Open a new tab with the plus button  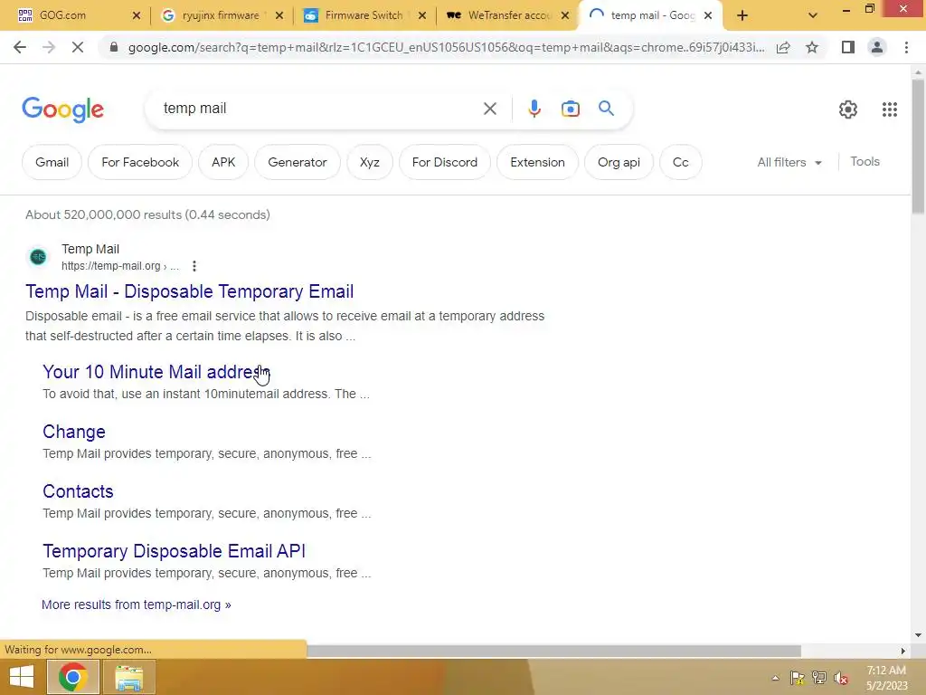[742, 16]
